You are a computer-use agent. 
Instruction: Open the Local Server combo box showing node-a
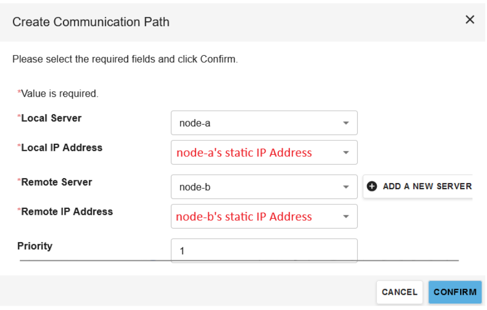tap(257, 123)
